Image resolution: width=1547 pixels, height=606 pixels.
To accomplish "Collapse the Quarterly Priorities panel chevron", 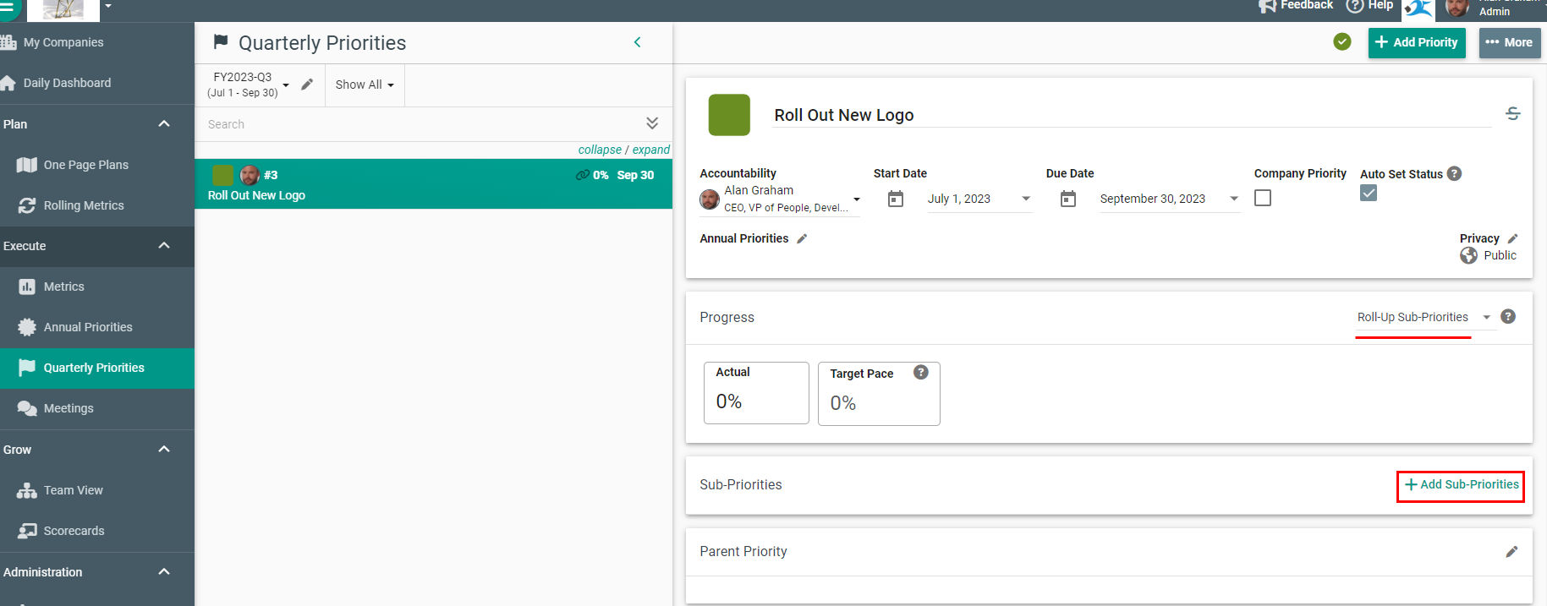I will (x=637, y=42).
